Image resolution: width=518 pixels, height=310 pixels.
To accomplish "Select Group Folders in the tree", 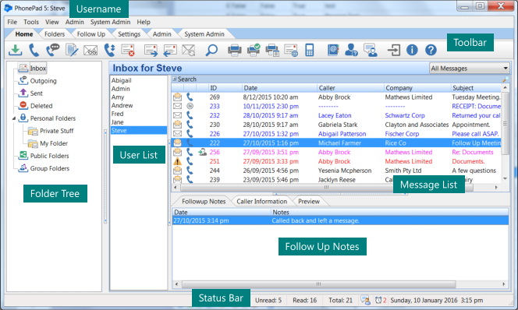I will (x=50, y=168).
